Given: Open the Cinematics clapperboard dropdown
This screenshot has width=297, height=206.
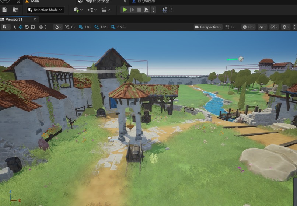Looking at the screenshot, I should (106, 10).
